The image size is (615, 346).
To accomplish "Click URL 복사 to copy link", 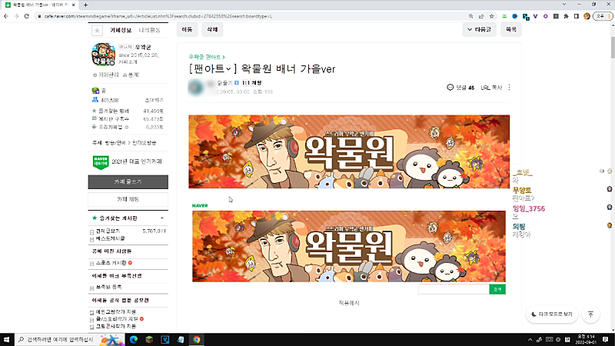I will 491,88.
